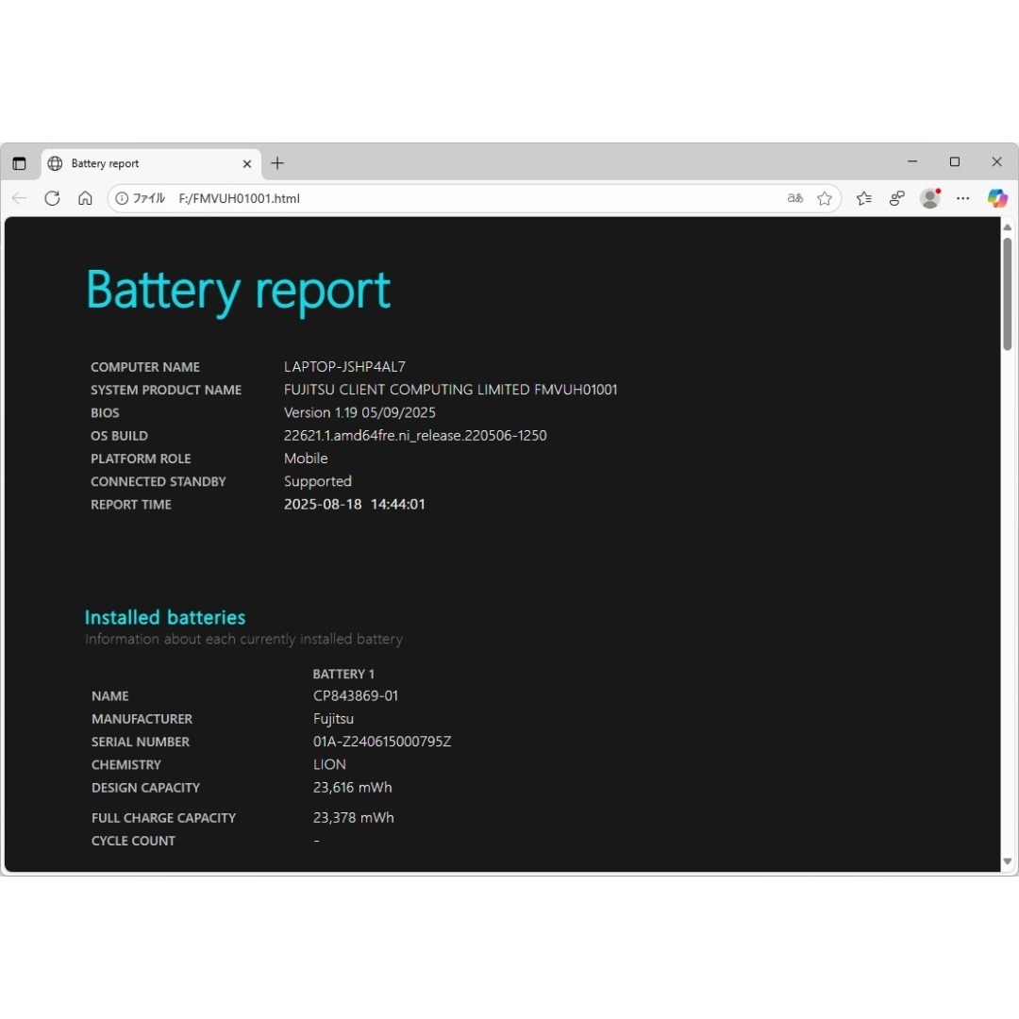1019x1019 pixels.
Task: Reload the page with the refresh icon
Action: pos(52,198)
